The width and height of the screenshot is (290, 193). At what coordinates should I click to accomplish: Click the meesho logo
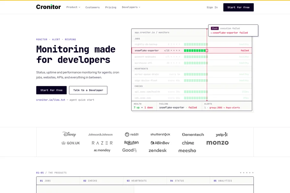pos(187,151)
